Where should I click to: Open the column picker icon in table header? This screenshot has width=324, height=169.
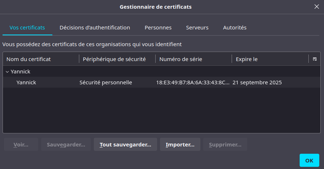point(315,59)
